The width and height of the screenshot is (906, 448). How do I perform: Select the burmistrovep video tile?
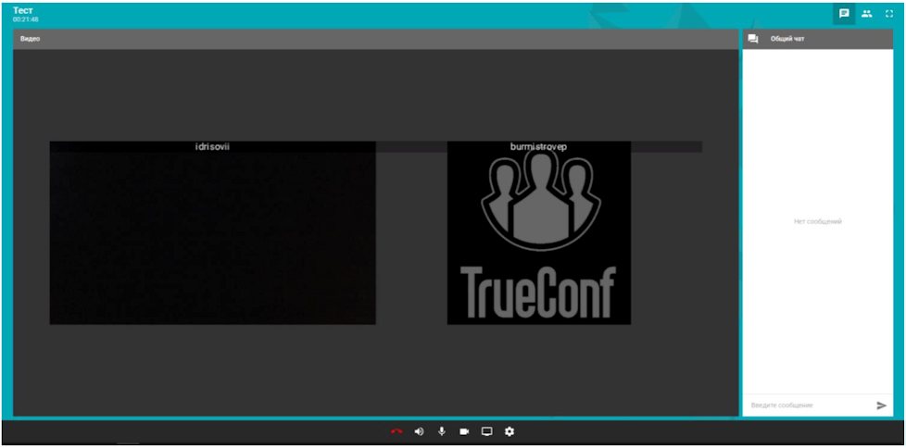click(538, 232)
